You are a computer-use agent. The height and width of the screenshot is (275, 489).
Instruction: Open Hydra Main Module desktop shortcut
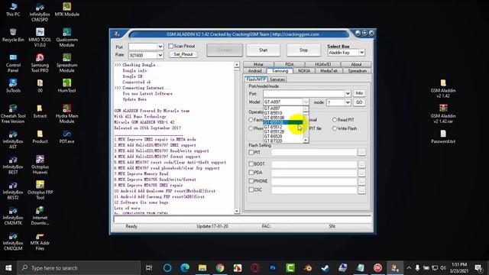point(66,114)
